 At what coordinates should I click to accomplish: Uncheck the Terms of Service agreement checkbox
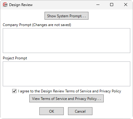[x=14, y=91]
